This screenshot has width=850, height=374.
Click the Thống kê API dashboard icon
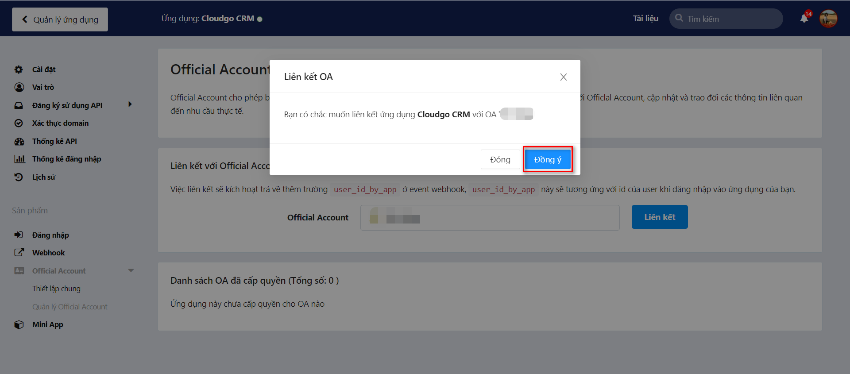click(19, 142)
